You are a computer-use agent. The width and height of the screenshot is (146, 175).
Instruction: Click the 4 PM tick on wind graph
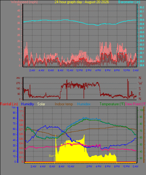coord(98,70)
